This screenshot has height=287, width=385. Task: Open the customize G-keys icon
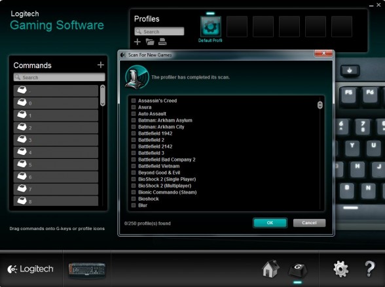coord(297,270)
